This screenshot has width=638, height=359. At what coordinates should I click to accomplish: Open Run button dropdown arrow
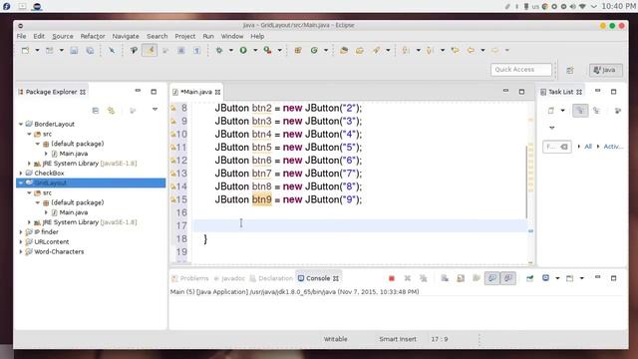255,50
